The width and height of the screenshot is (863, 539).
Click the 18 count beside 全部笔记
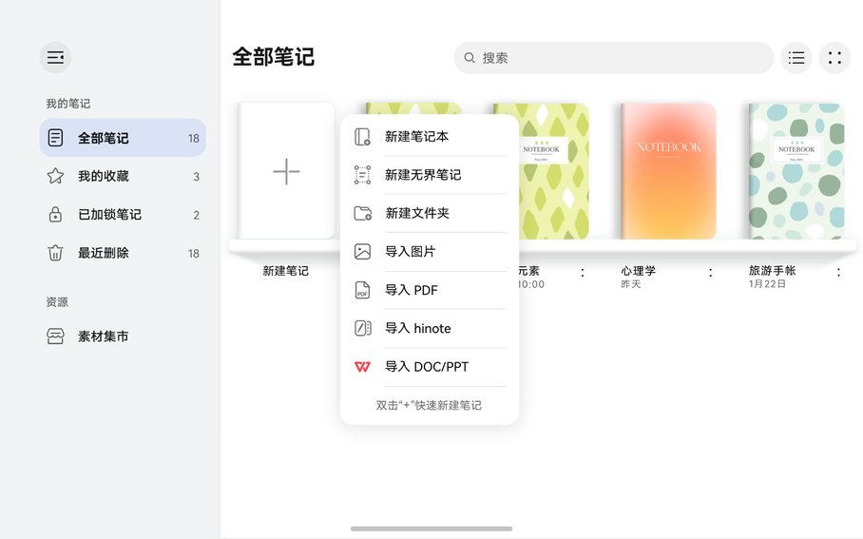193,138
